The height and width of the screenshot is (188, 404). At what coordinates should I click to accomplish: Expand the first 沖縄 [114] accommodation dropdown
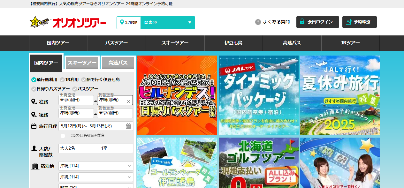[x=95, y=166]
